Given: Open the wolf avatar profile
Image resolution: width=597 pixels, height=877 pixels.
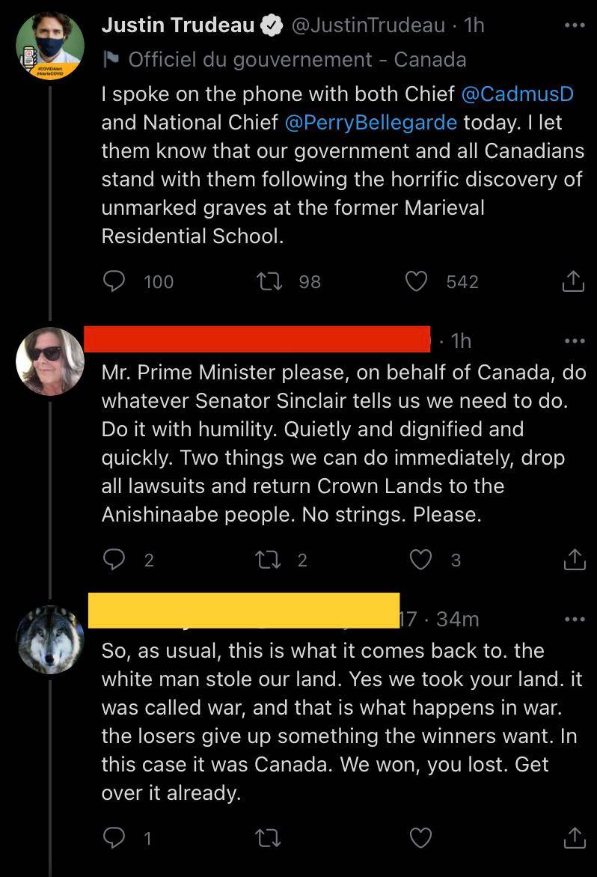Looking at the screenshot, I should pyautogui.click(x=49, y=640).
